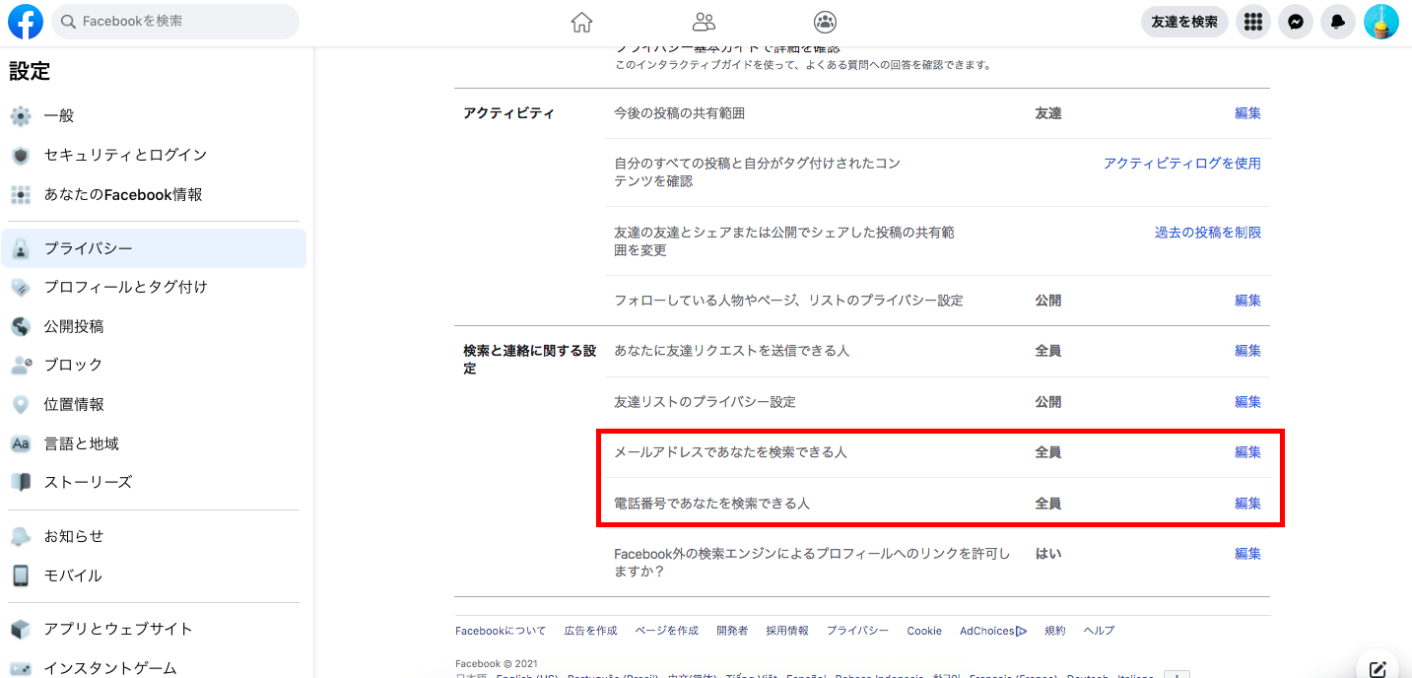The image size is (1412, 678).
Task: Edit メールアドレスであなたを検索できる人 setting
Action: tap(1247, 452)
